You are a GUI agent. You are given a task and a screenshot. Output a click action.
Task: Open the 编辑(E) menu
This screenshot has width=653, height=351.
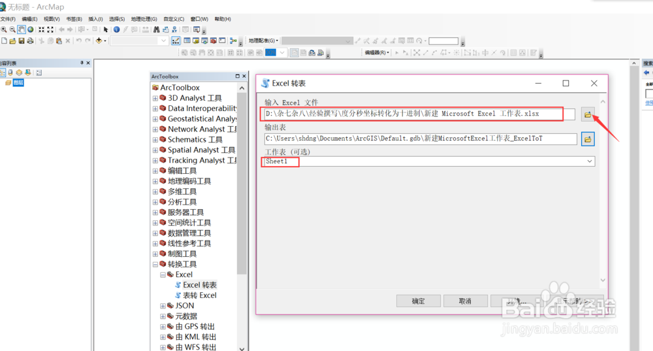pyautogui.click(x=29, y=19)
